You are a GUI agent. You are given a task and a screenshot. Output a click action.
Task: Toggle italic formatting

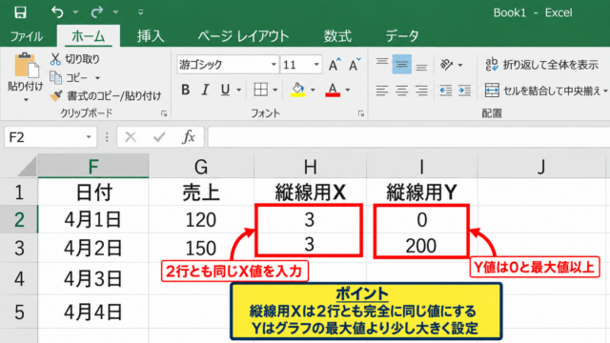(205, 90)
